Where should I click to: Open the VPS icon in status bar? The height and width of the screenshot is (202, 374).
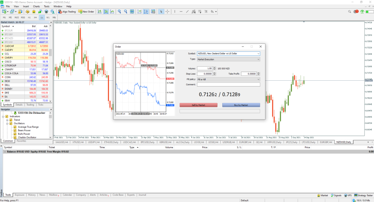click(347, 195)
